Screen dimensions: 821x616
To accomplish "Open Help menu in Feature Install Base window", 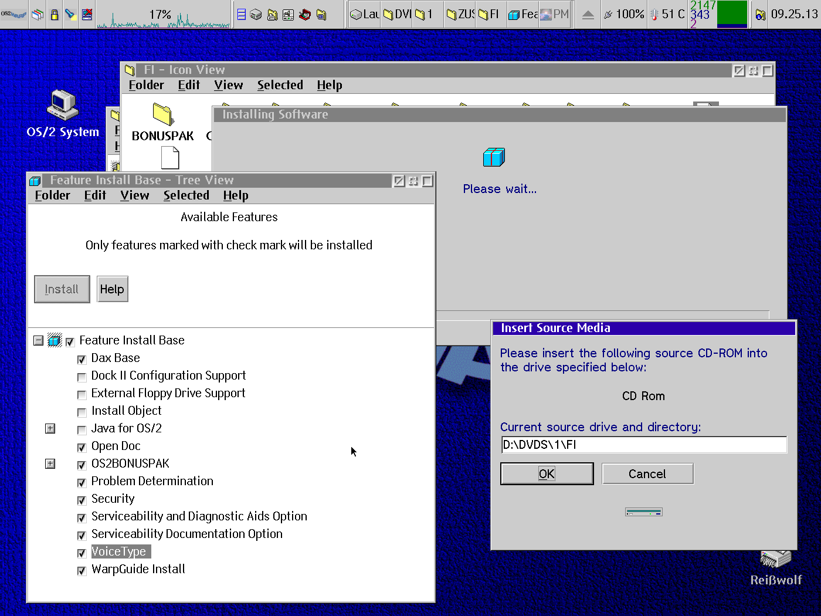I will [236, 195].
